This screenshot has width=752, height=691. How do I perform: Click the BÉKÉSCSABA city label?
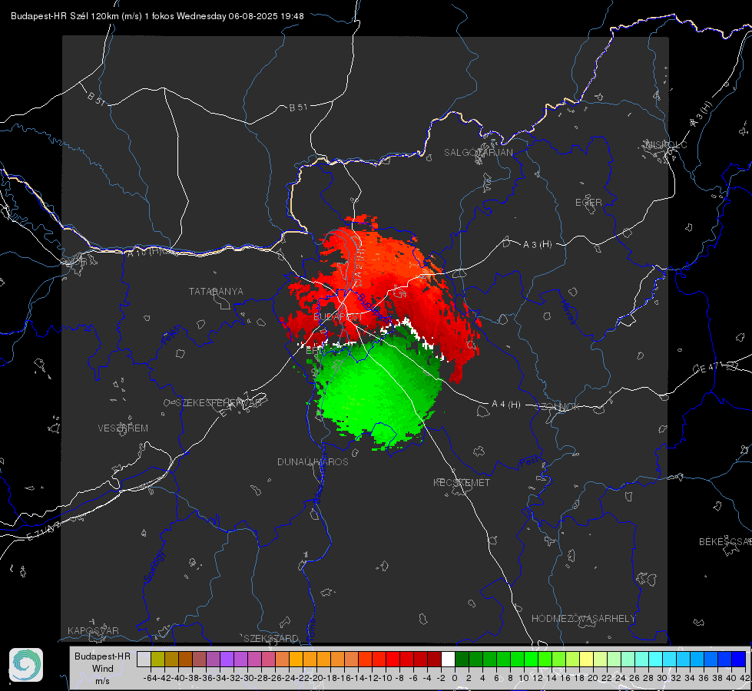coord(725,542)
